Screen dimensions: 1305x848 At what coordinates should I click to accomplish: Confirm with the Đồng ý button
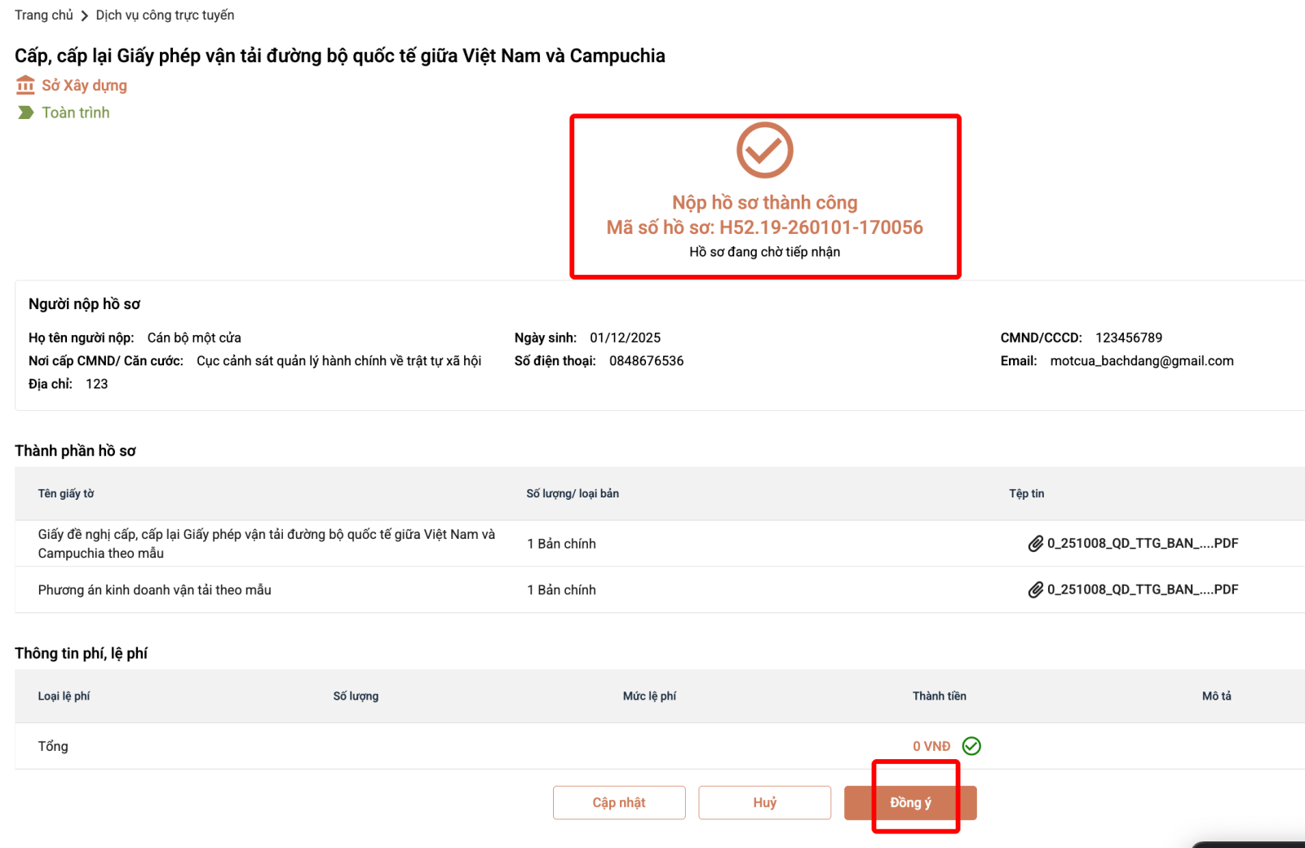[x=910, y=802]
